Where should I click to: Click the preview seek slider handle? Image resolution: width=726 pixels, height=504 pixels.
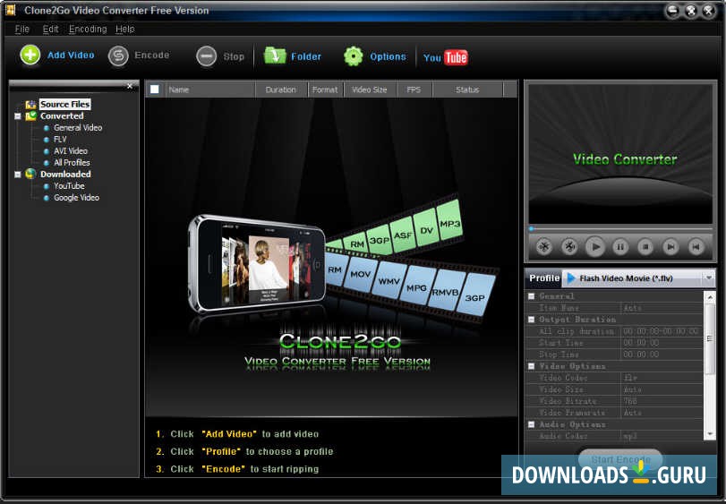click(x=532, y=228)
